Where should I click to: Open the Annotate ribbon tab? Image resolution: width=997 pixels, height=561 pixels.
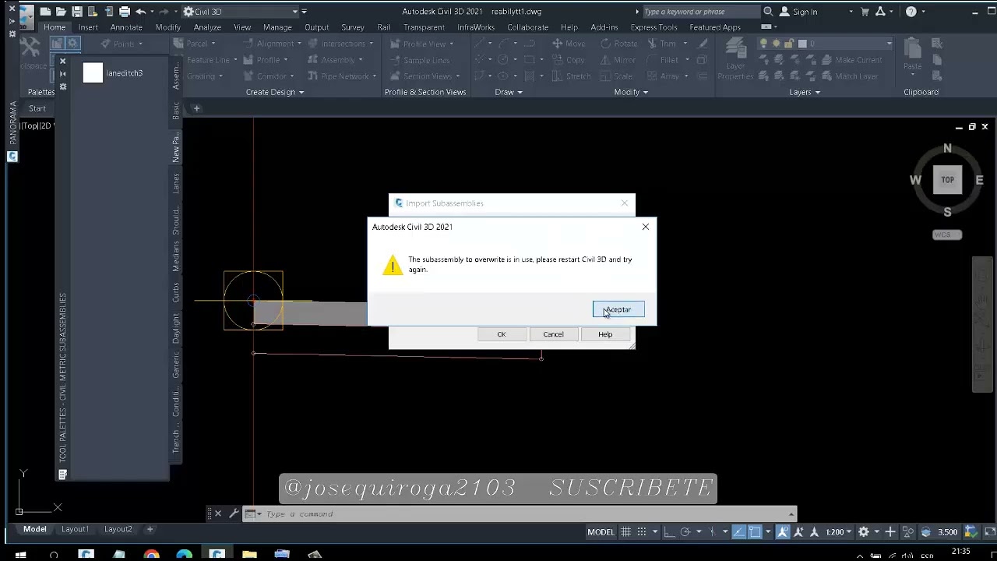(x=126, y=27)
